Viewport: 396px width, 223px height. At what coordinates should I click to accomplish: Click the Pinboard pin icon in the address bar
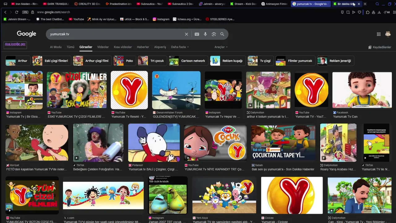pyautogui.click(x=342, y=12)
